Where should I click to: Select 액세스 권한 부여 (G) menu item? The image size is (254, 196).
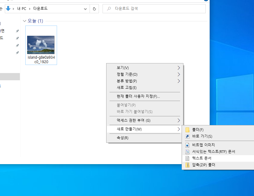point(144,121)
